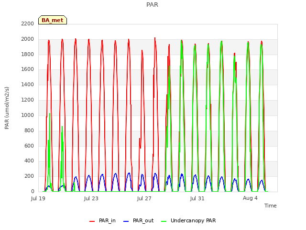This screenshot has width=306, height=230.
Task: Click the Jul 23 x-axis tick label
Action: pos(91,198)
